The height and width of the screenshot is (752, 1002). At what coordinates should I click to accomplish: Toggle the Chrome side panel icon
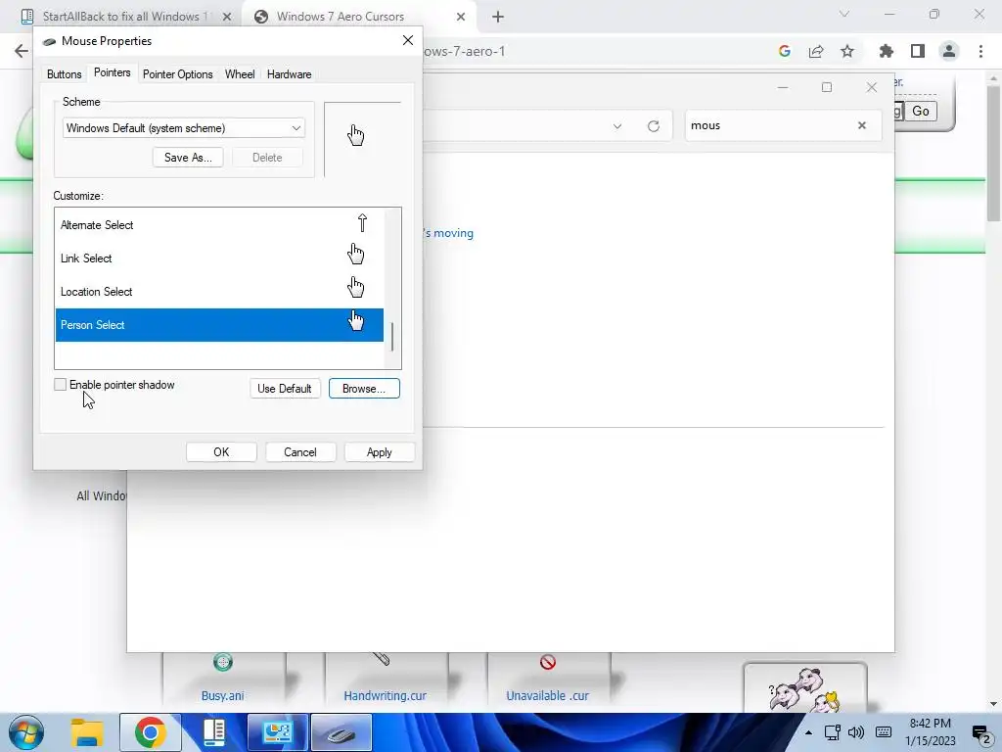918,51
